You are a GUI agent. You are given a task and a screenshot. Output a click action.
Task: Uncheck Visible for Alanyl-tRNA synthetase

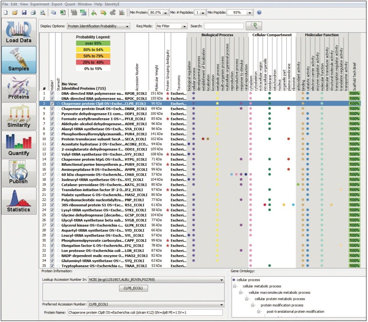click(52, 129)
